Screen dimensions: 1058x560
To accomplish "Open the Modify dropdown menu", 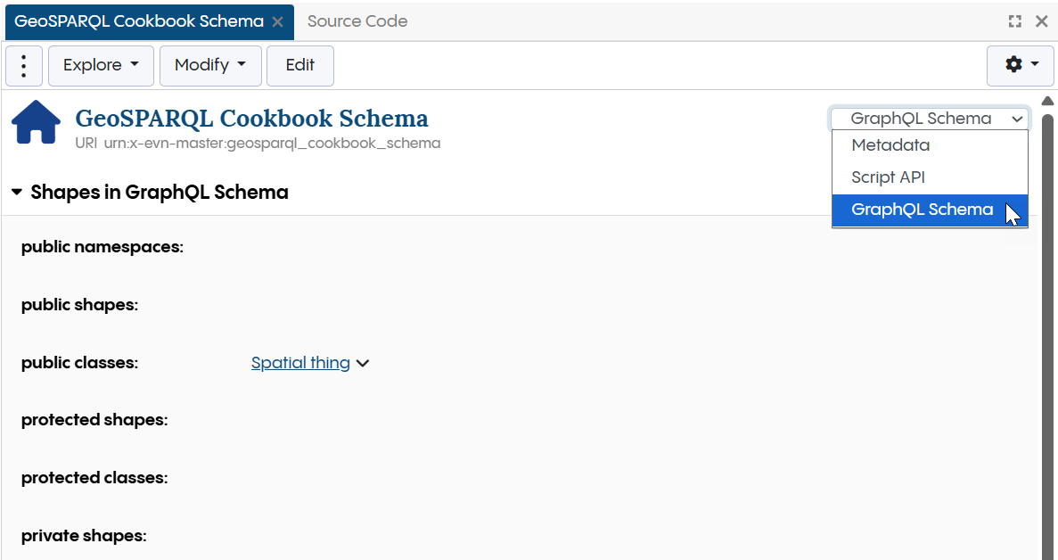I will coord(209,66).
